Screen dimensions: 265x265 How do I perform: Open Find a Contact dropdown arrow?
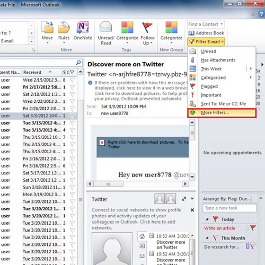tap(222, 24)
